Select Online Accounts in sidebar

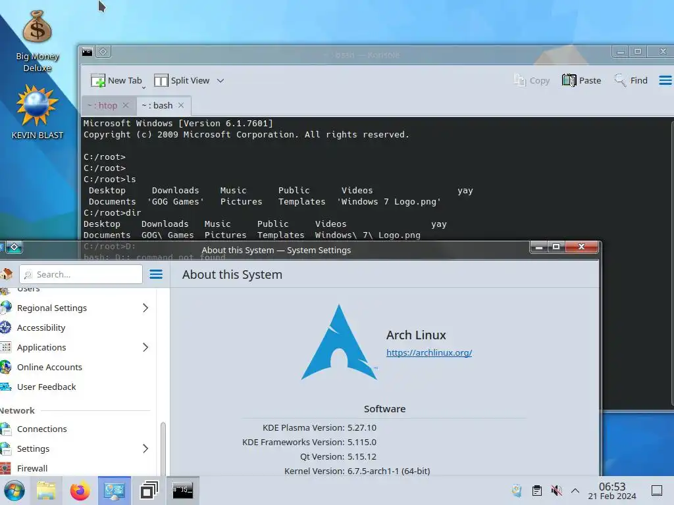(76, 367)
